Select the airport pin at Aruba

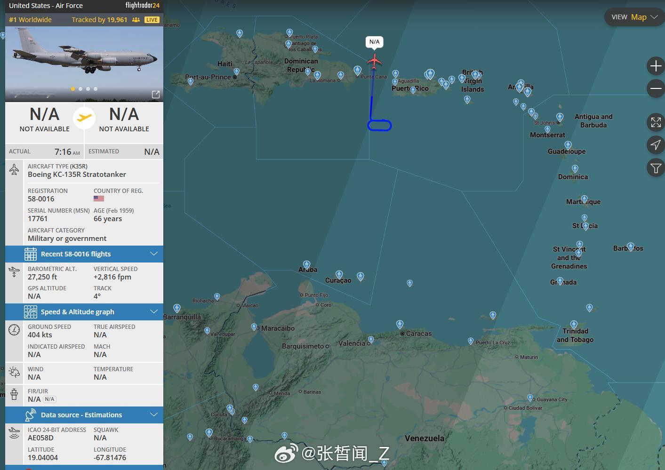tap(306, 265)
